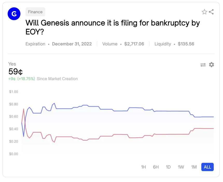Select the 1H chart timeframe
Viewport: 223px width, 182px height.
pos(143,167)
